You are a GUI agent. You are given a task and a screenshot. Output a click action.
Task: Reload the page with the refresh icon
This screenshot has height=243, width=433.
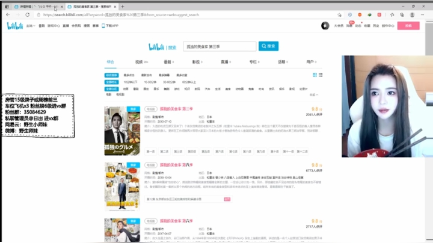click(x=27, y=14)
